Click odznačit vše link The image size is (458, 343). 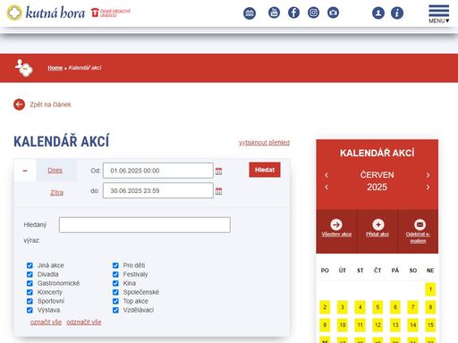[84, 322]
